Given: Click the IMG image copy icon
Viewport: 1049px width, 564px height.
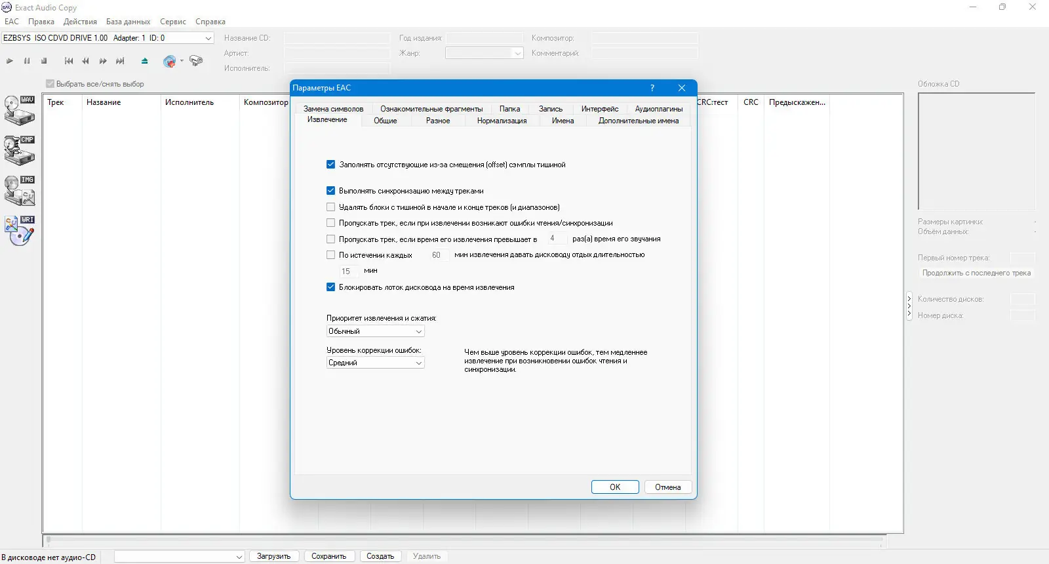Looking at the screenshot, I should point(20,190).
